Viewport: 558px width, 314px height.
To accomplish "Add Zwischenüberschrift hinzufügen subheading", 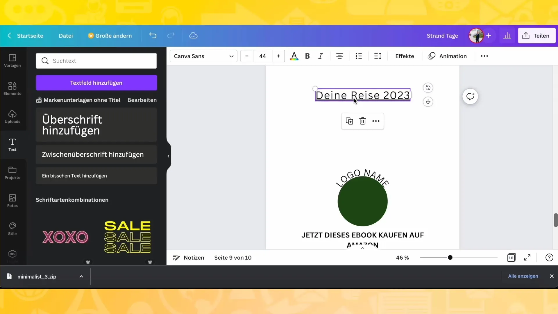I will click(96, 154).
